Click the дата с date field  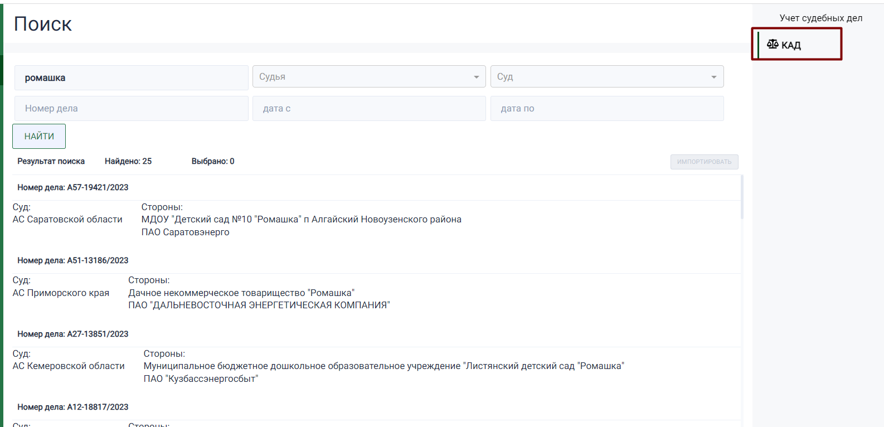tap(368, 109)
